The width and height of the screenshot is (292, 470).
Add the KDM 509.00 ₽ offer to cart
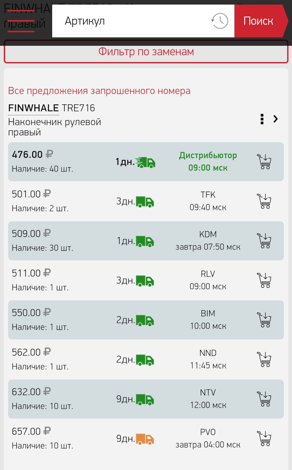click(x=264, y=241)
